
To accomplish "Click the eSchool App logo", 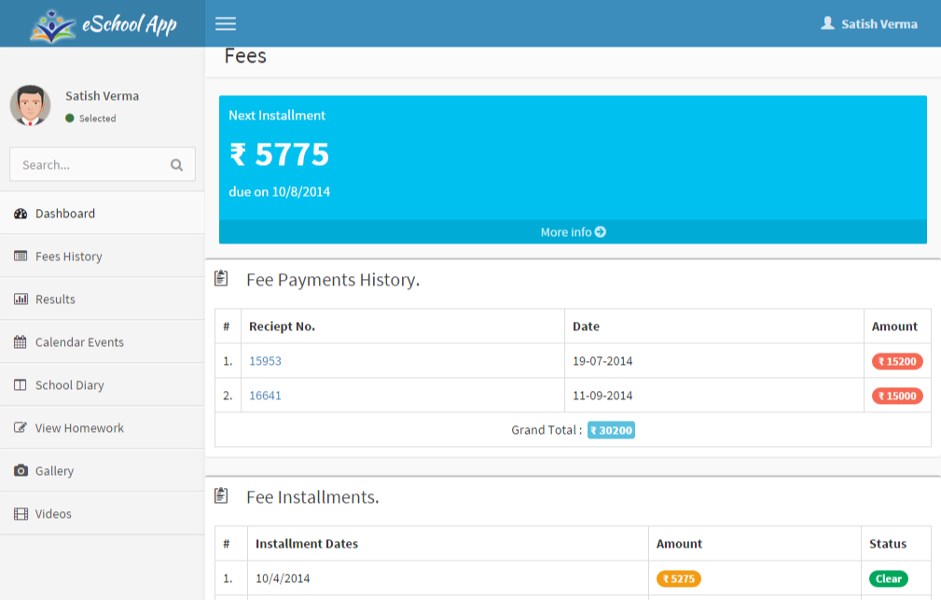I will [x=104, y=24].
